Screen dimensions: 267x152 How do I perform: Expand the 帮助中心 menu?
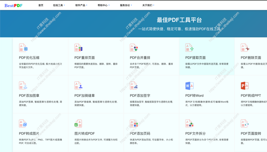(104, 5)
